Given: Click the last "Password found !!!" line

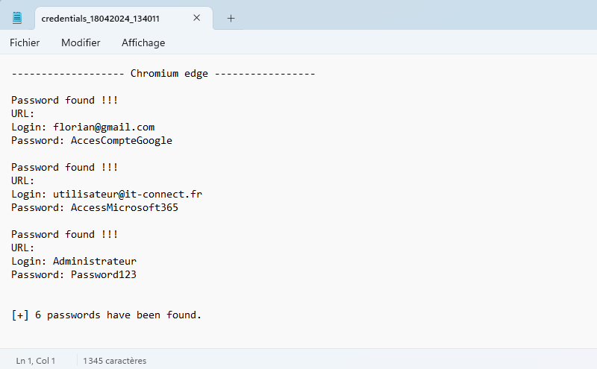Looking at the screenshot, I should point(64,234).
